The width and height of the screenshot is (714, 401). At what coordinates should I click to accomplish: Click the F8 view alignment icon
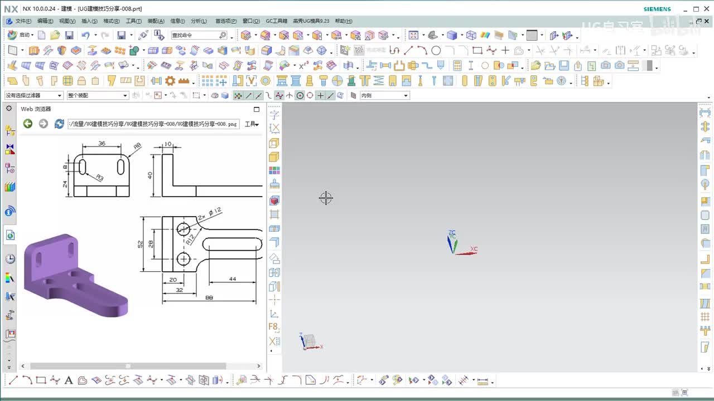pyautogui.click(x=274, y=327)
